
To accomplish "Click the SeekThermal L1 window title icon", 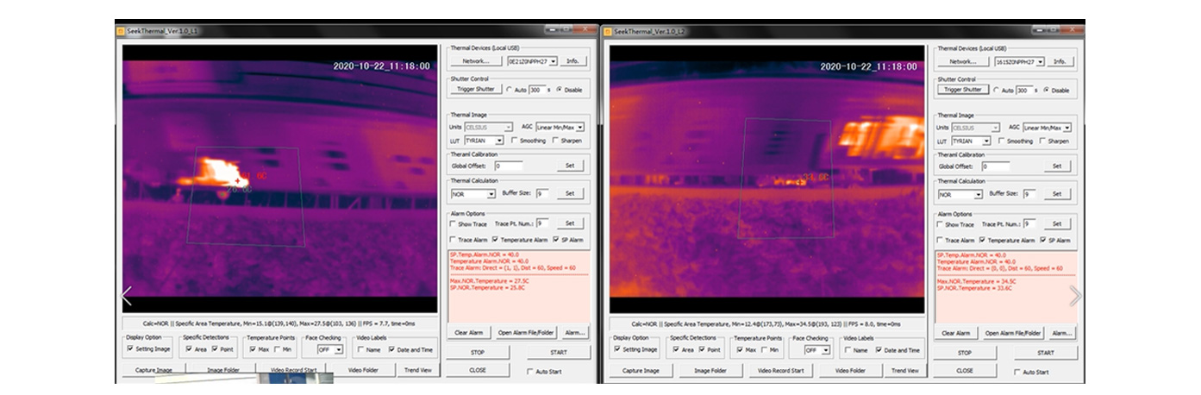I will [122, 31].
